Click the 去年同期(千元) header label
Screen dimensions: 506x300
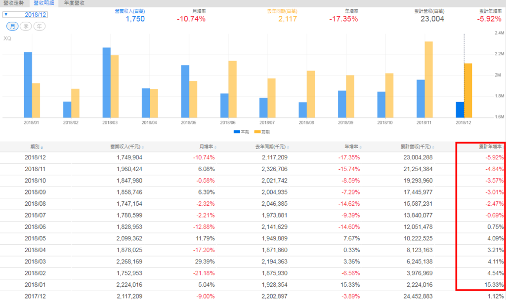[270, 147]
